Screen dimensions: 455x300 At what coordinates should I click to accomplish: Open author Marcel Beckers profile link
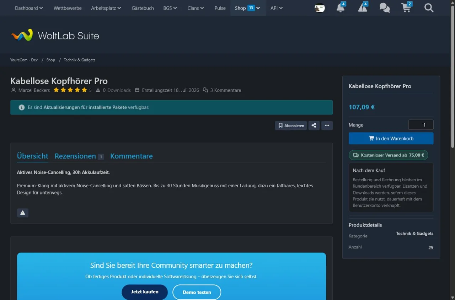tap(34, 90)
